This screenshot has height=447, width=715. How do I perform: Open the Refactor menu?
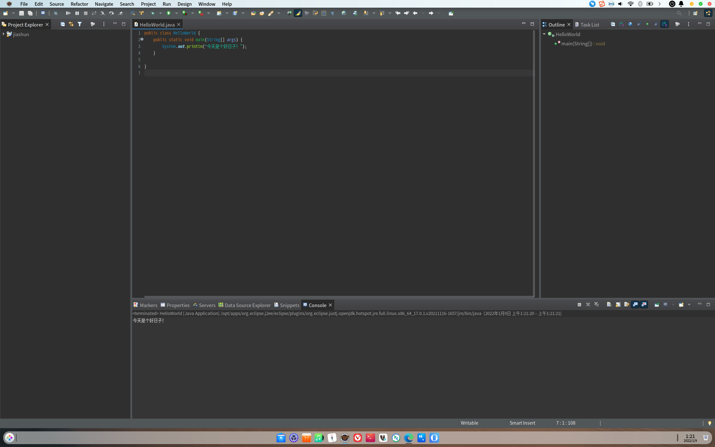point(79,4)
